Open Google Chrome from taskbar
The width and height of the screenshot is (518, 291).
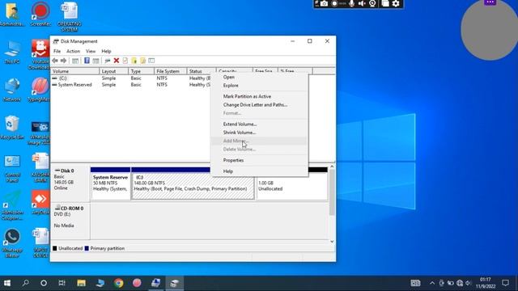[119, 283]
